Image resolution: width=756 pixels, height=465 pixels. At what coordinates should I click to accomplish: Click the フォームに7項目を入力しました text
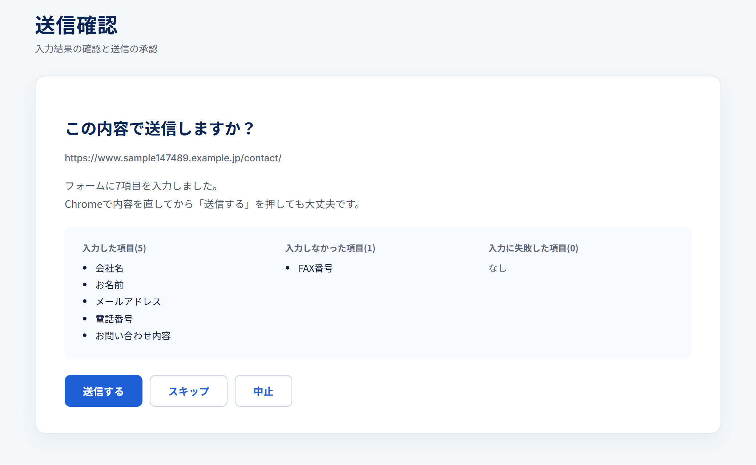click(142, 186)
